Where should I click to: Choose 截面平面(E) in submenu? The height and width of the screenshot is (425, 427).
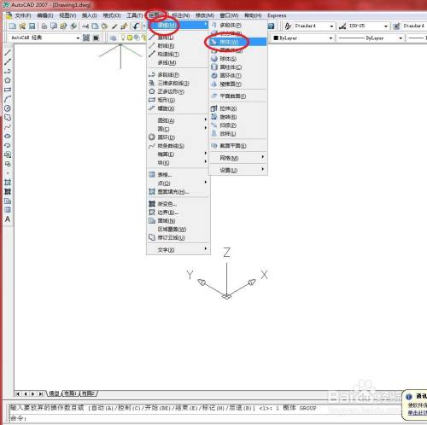(x=238, y=146)
